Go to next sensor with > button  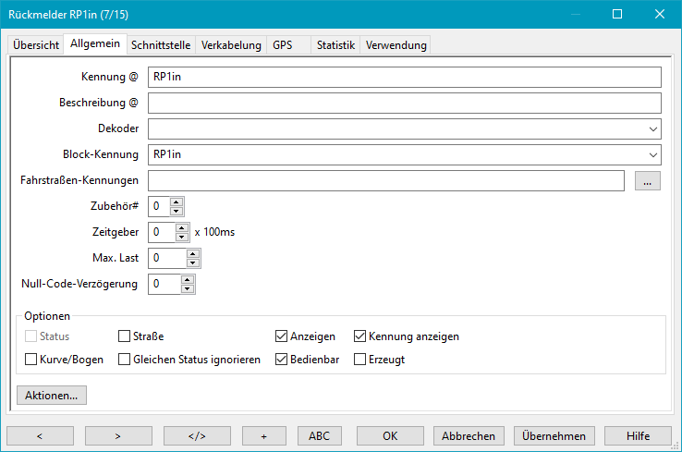[x=118, y=435]
